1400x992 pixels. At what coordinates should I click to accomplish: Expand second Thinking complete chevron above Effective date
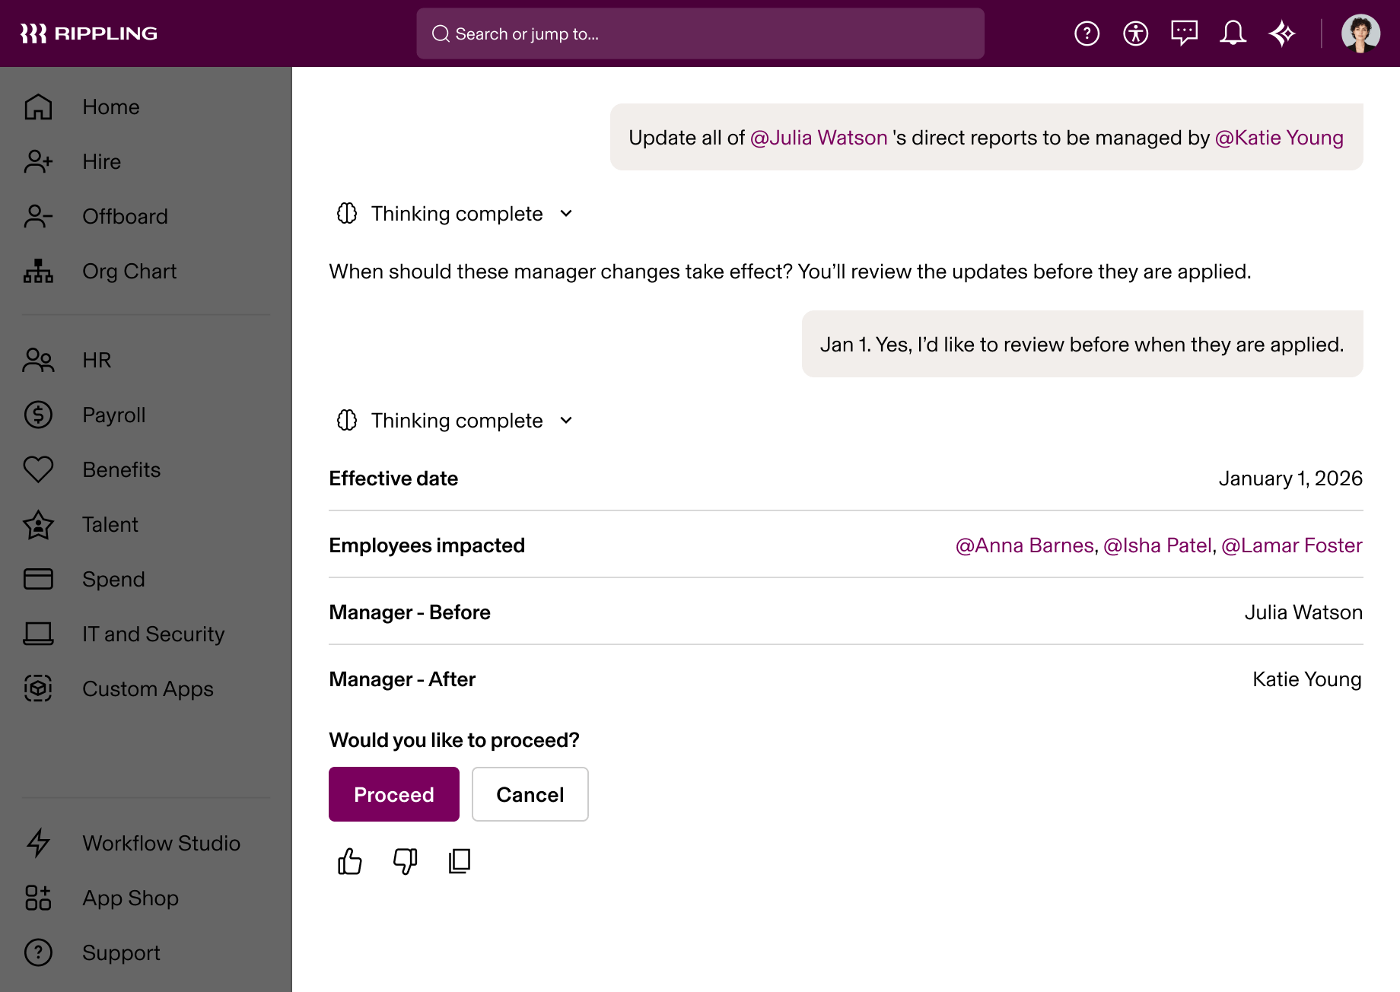click(566, 421)
